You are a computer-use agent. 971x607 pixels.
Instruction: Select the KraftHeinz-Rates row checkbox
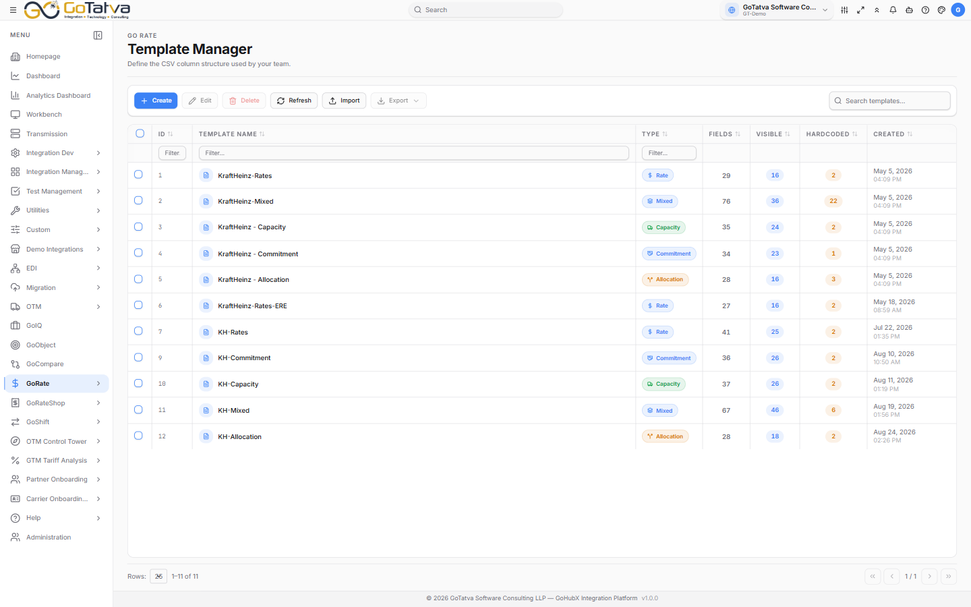tap(138, 175)
